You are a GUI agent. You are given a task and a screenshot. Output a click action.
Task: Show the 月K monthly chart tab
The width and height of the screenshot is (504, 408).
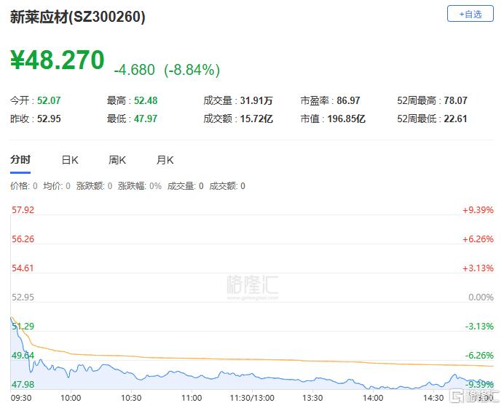165,160
